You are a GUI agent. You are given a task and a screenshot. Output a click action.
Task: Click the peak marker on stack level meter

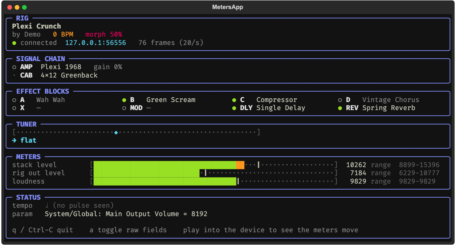259,165
